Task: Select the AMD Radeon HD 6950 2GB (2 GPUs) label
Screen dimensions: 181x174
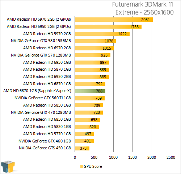Action: pos(39,26)
